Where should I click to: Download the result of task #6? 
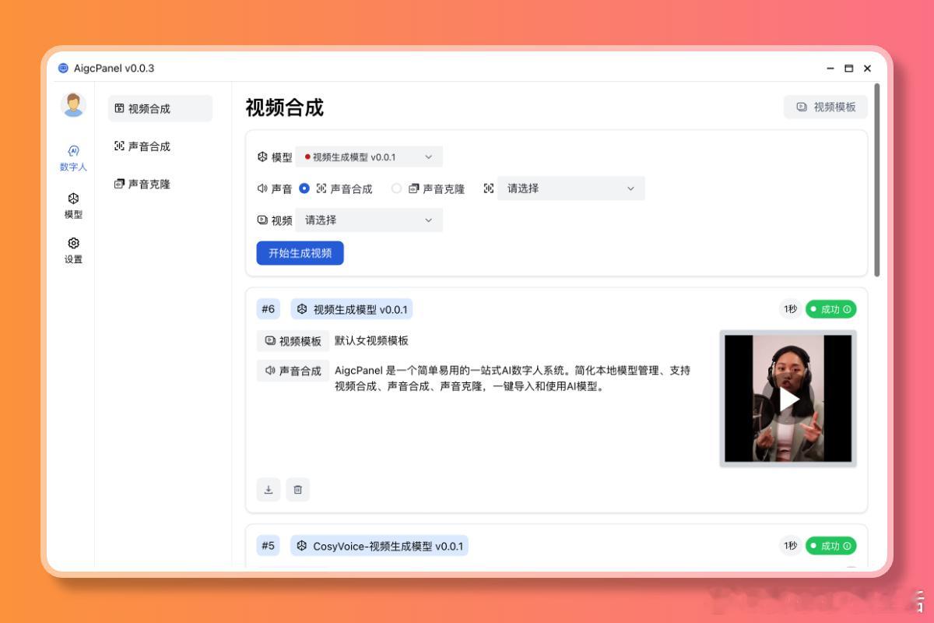(269, 490)
